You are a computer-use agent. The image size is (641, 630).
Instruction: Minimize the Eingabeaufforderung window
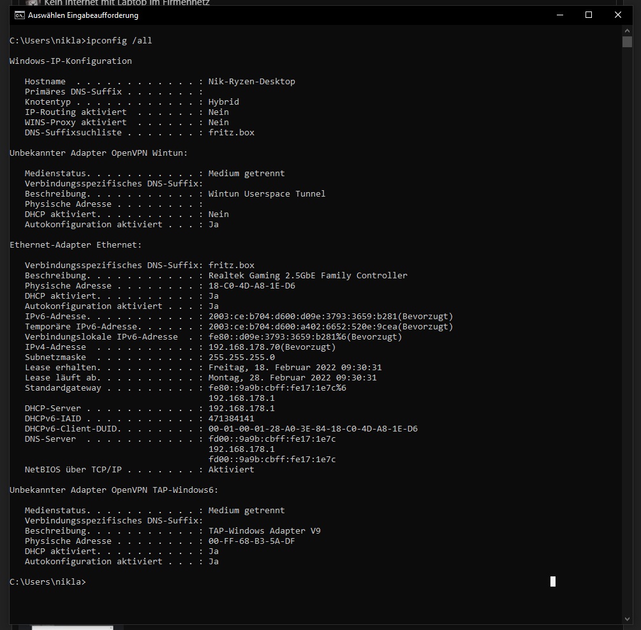pos(560,15)
